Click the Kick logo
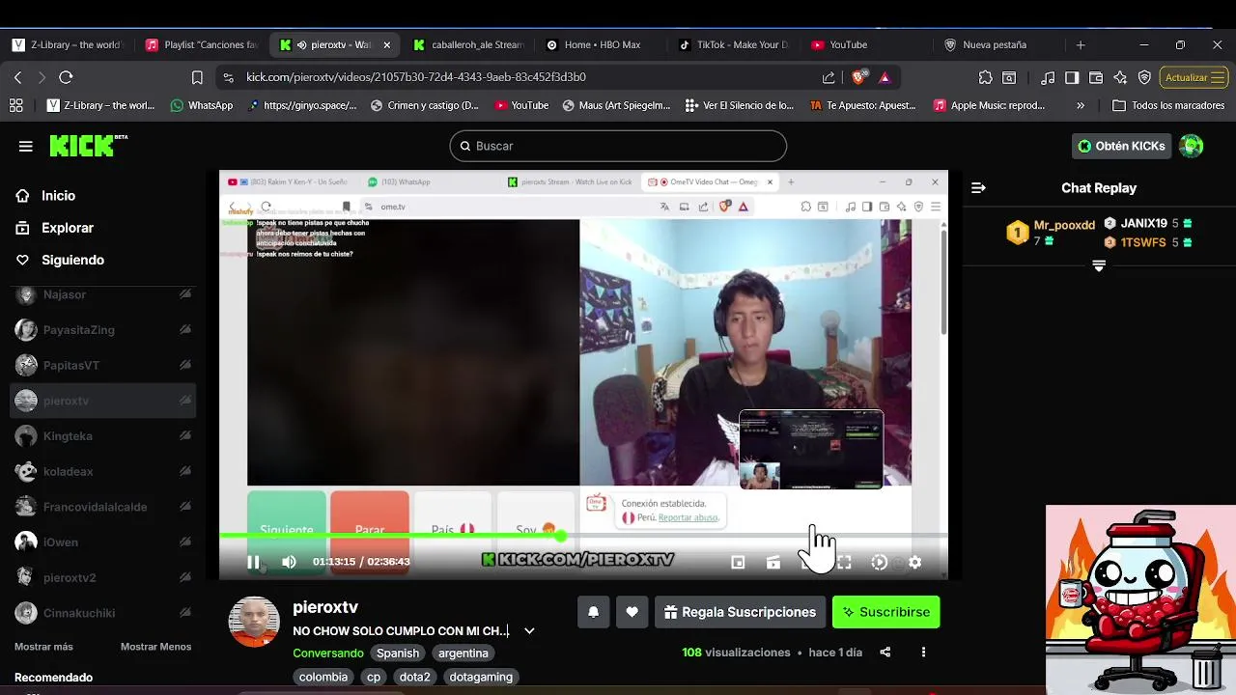This screenshot has width=1236, height=695. pyautogui.click(x=88, y=146)
